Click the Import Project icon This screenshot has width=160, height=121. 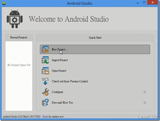pos(45,60)
